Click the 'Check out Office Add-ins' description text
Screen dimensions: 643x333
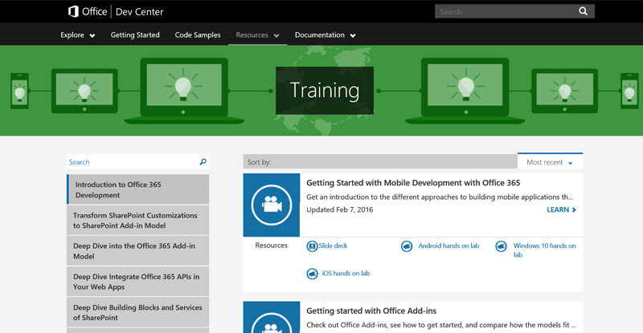(x=440, y=325)
